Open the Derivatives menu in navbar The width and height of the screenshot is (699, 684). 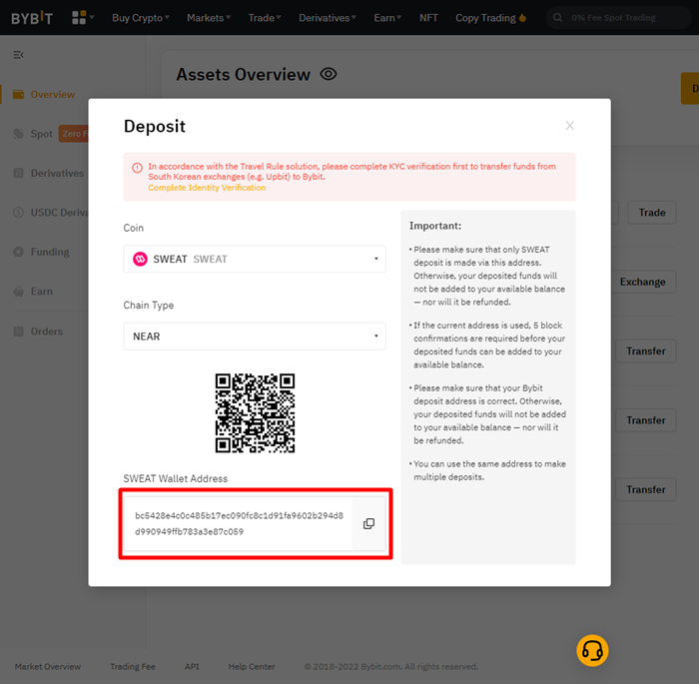pyautogui.click(x=328, y=18)
